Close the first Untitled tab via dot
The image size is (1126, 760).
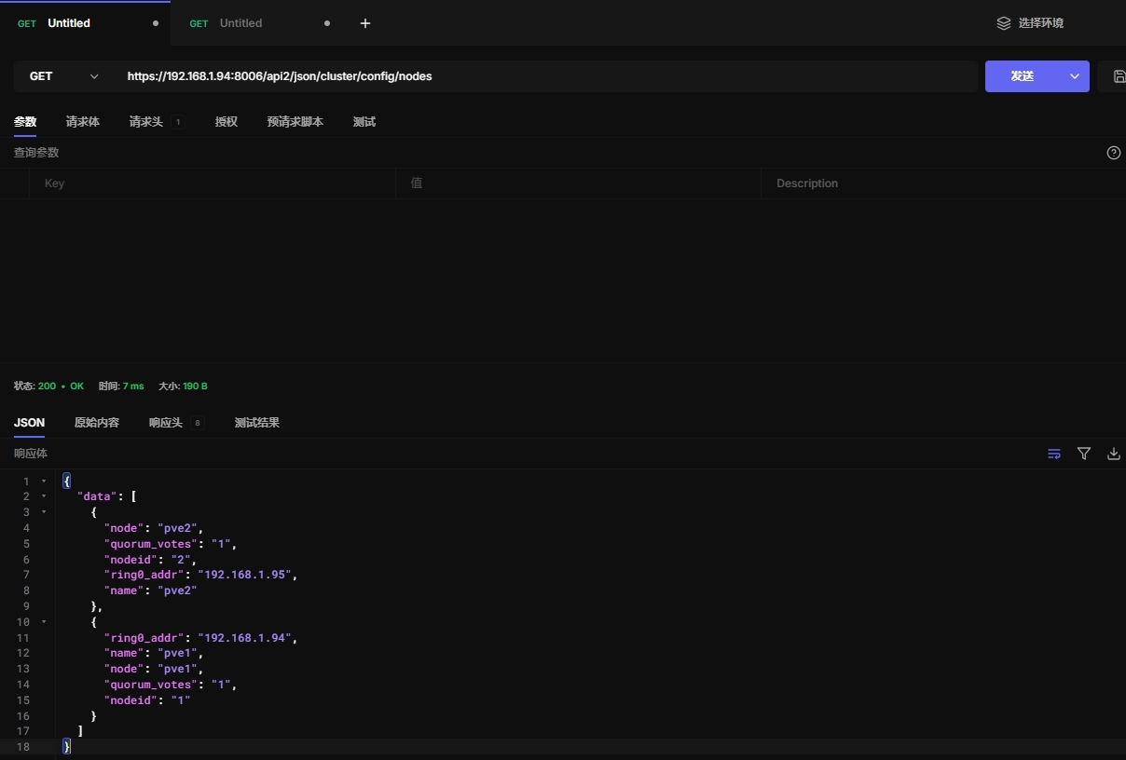[156, 23]
